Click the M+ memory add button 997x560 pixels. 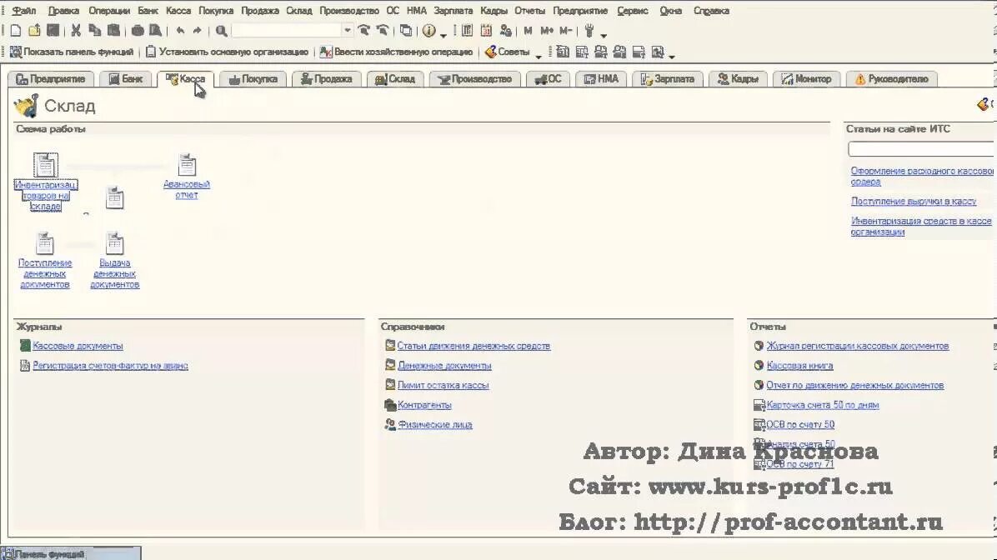tap(547, 31)
